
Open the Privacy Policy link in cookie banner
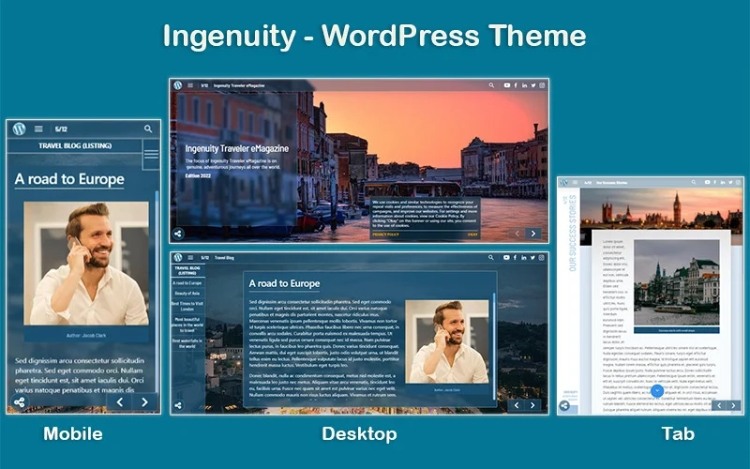(385, 234)
